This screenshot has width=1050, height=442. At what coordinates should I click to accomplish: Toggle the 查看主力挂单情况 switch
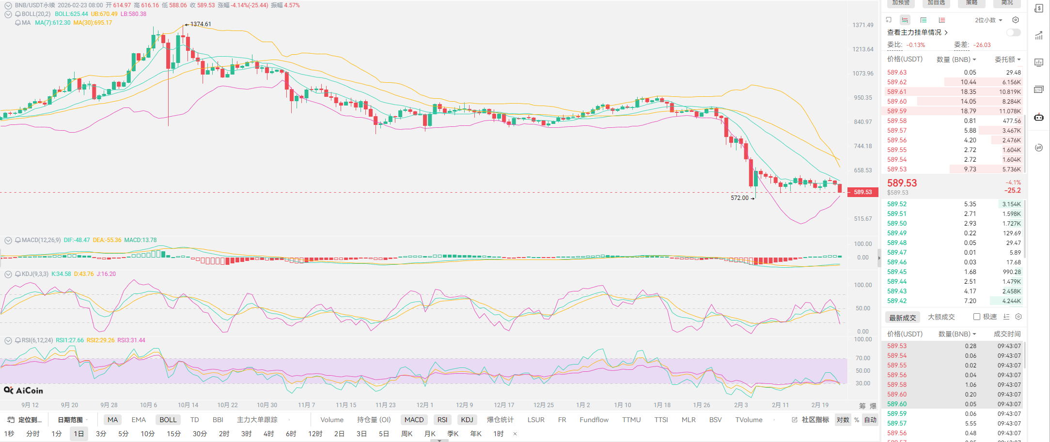coord(1013,32)
